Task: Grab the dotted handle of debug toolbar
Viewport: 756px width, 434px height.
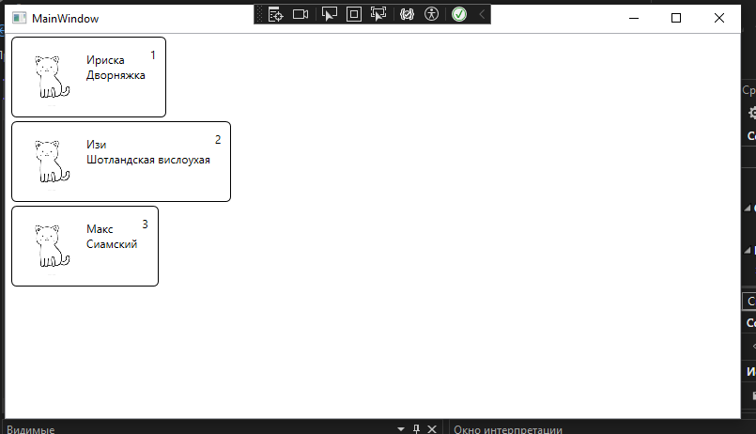Action: 260,14
